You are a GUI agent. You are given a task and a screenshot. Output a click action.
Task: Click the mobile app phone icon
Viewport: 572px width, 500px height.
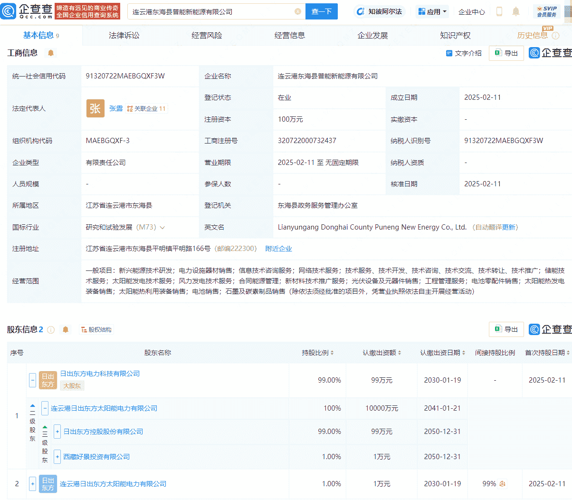click(x=499, y=11)
